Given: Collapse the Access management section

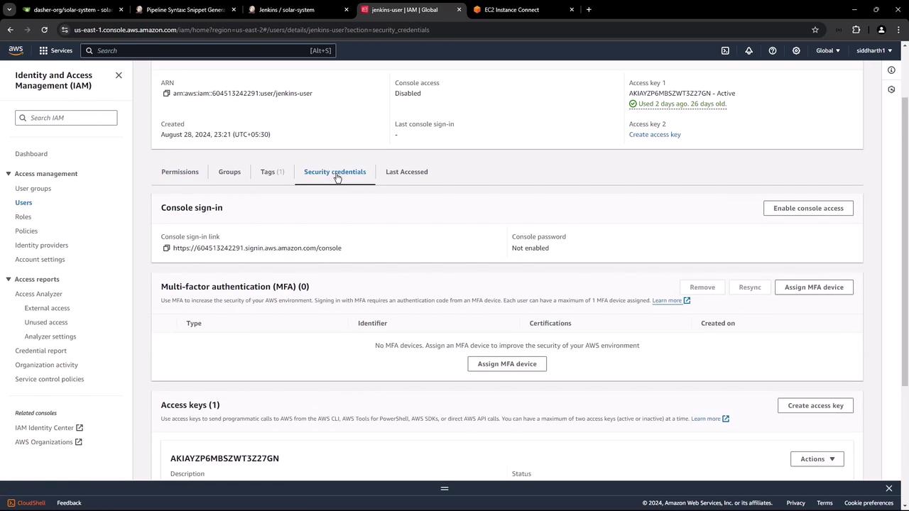Looking at the screenshot, I should 9,174.
